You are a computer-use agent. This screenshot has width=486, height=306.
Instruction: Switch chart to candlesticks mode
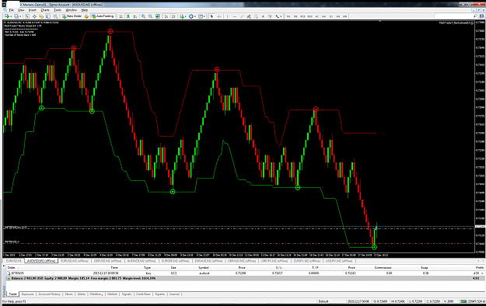(x=128, y=16)
